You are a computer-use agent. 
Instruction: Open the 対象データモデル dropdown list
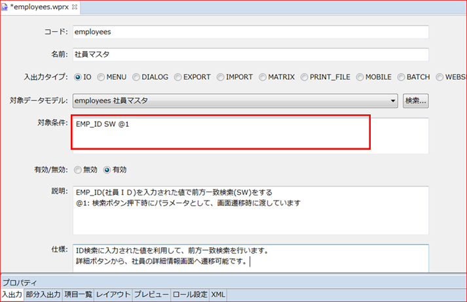tap(393, 101)
